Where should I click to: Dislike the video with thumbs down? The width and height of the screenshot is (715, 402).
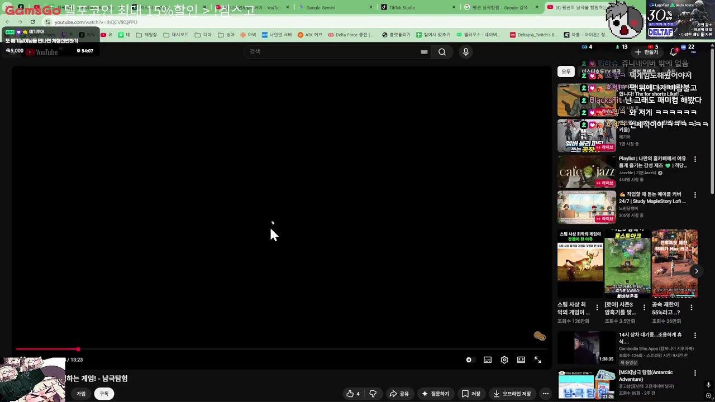point(373,394)
